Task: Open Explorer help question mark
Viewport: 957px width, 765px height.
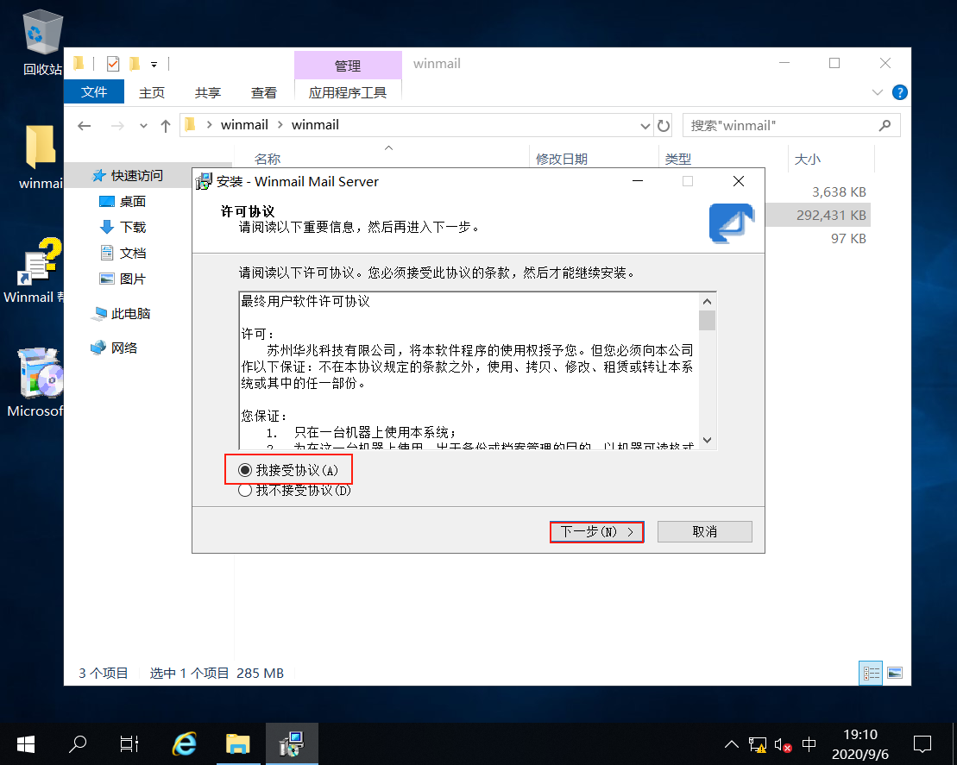Action: (900, 93)
